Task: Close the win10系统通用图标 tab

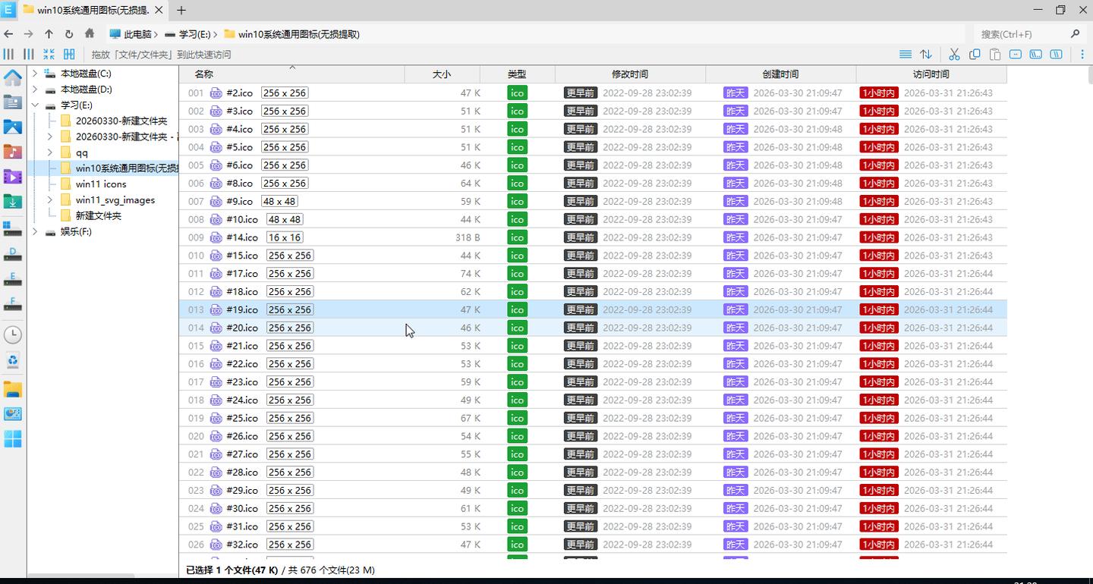Action: coord(159,11)
